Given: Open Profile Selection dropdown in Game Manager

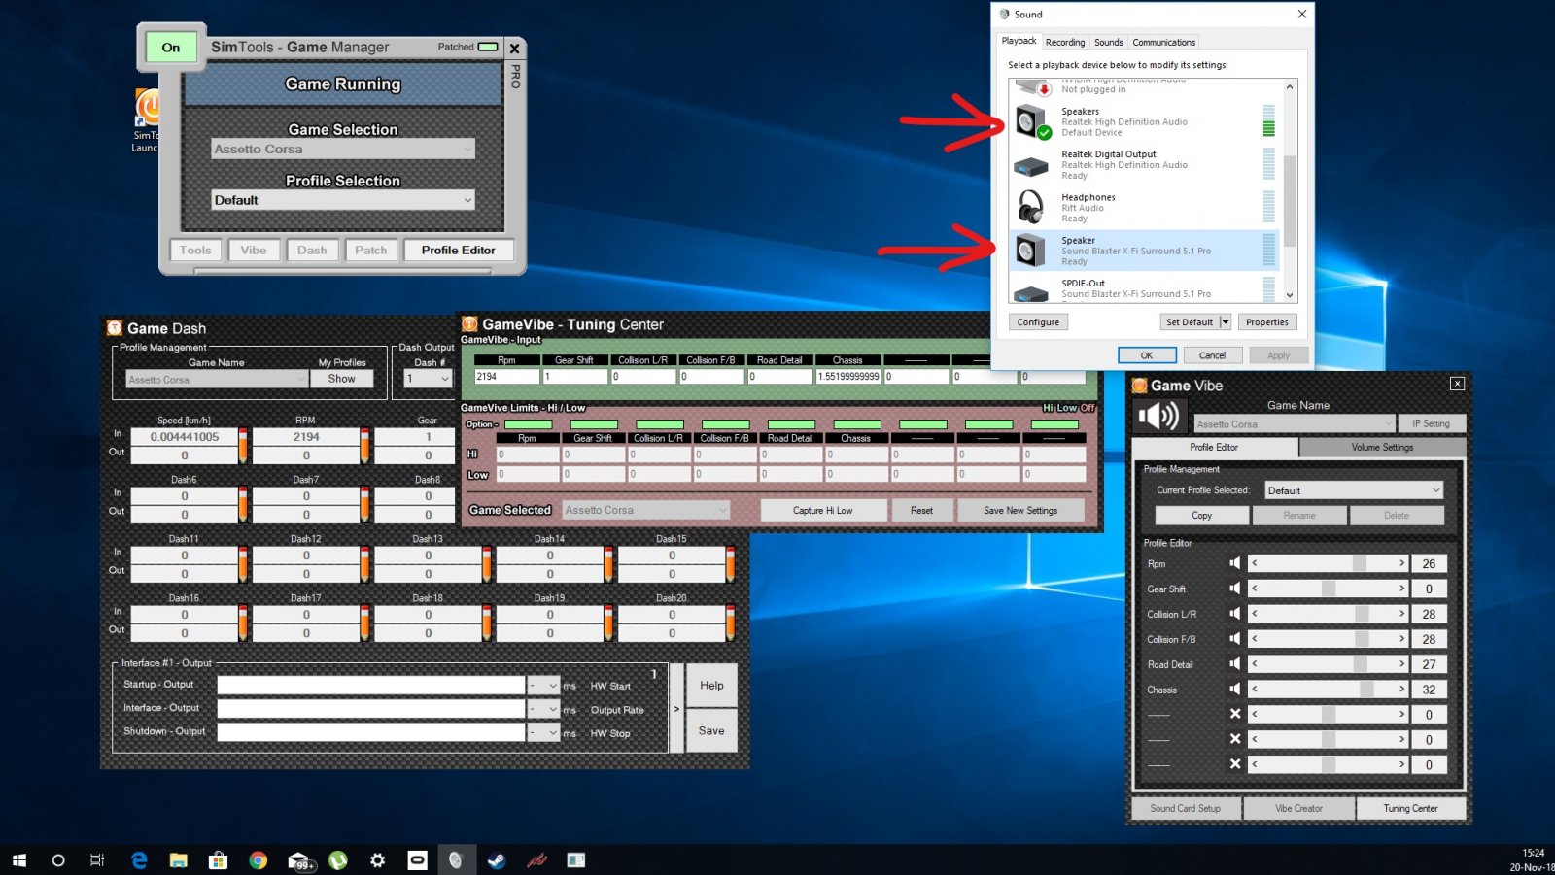Looking at the screenshot, I should [343, 200].
